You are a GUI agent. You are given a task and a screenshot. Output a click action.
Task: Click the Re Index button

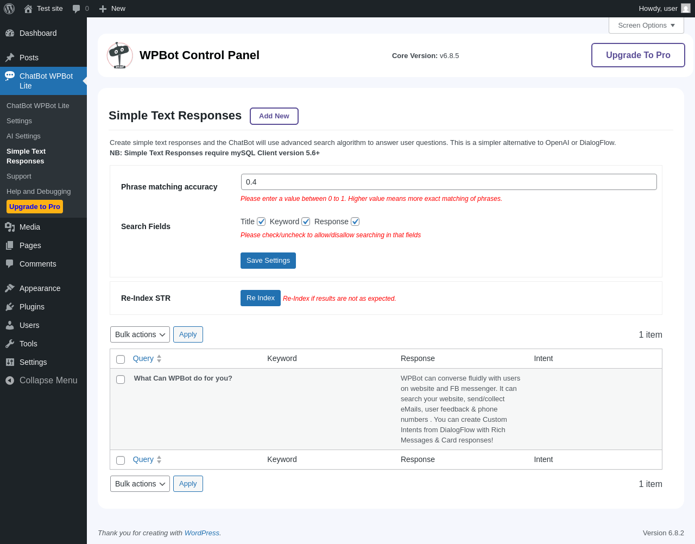pos(261,298)
